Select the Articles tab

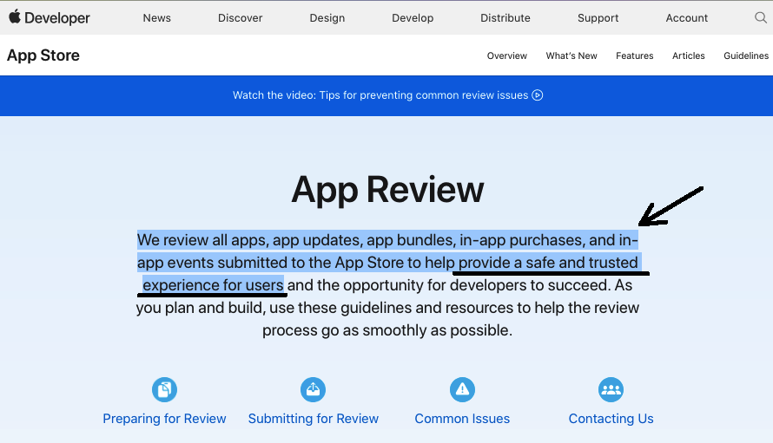(688, 55)
